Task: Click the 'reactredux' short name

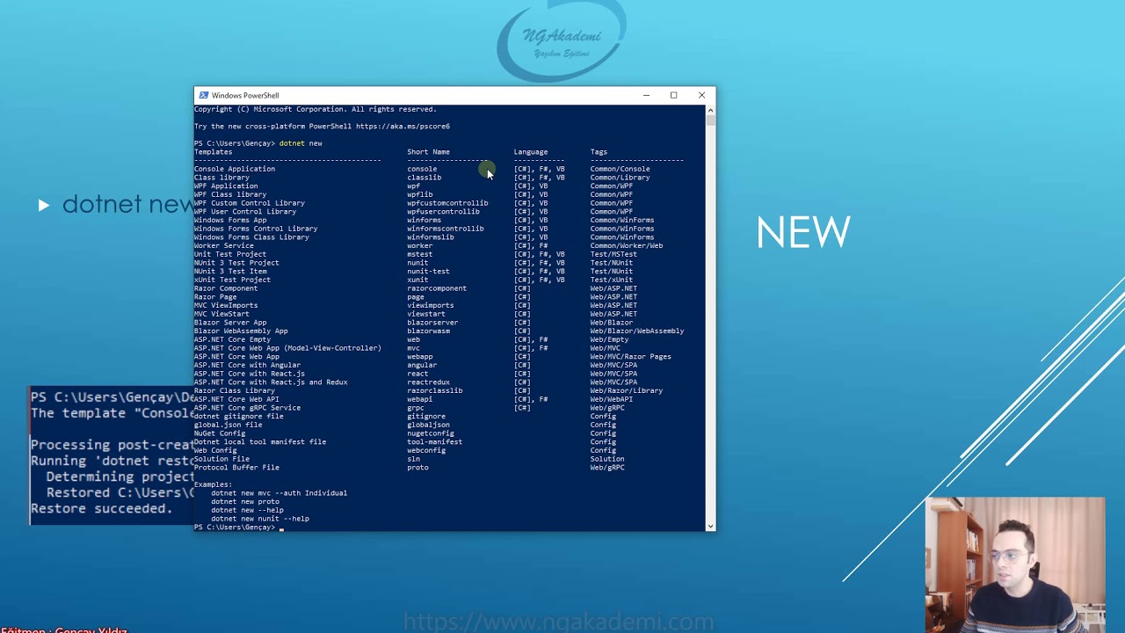Action: [x=428, y=382]
